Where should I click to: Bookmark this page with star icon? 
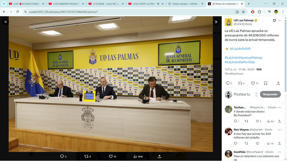(243, 12)
